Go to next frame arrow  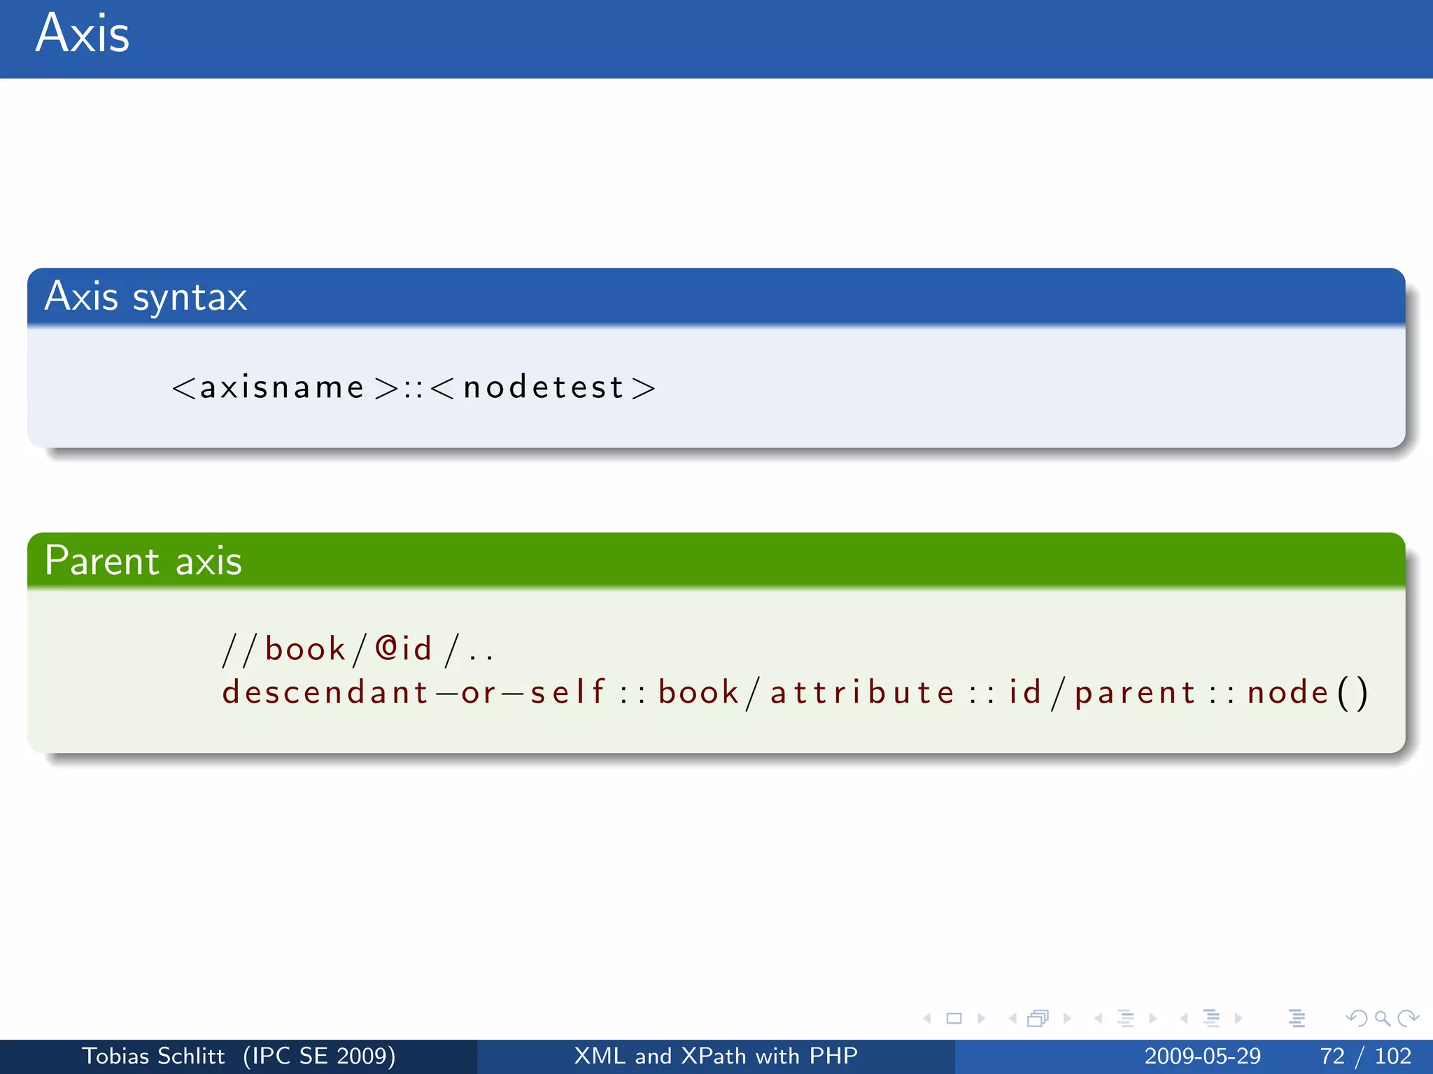point(1067,1019)
